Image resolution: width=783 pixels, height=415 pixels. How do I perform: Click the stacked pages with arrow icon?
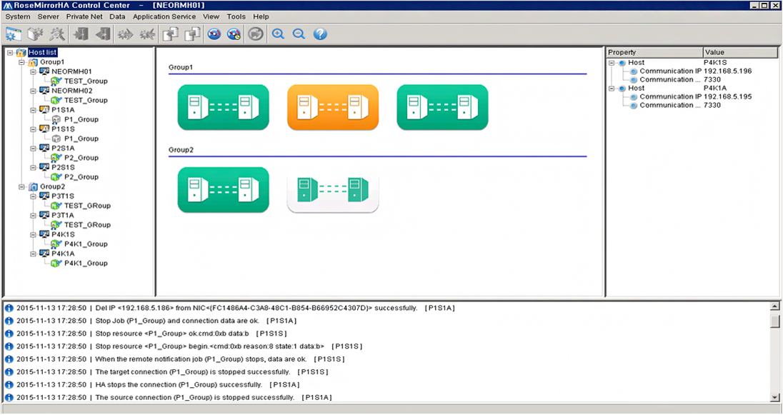(170, 34)
